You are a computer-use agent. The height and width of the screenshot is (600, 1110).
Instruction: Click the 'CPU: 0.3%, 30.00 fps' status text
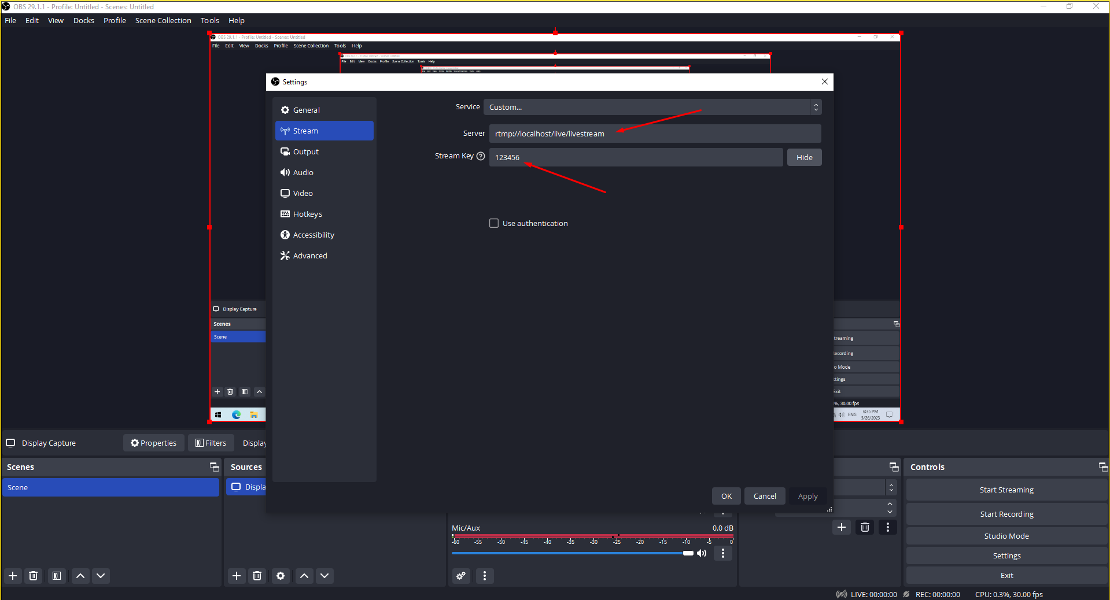tap(1009, 594)
